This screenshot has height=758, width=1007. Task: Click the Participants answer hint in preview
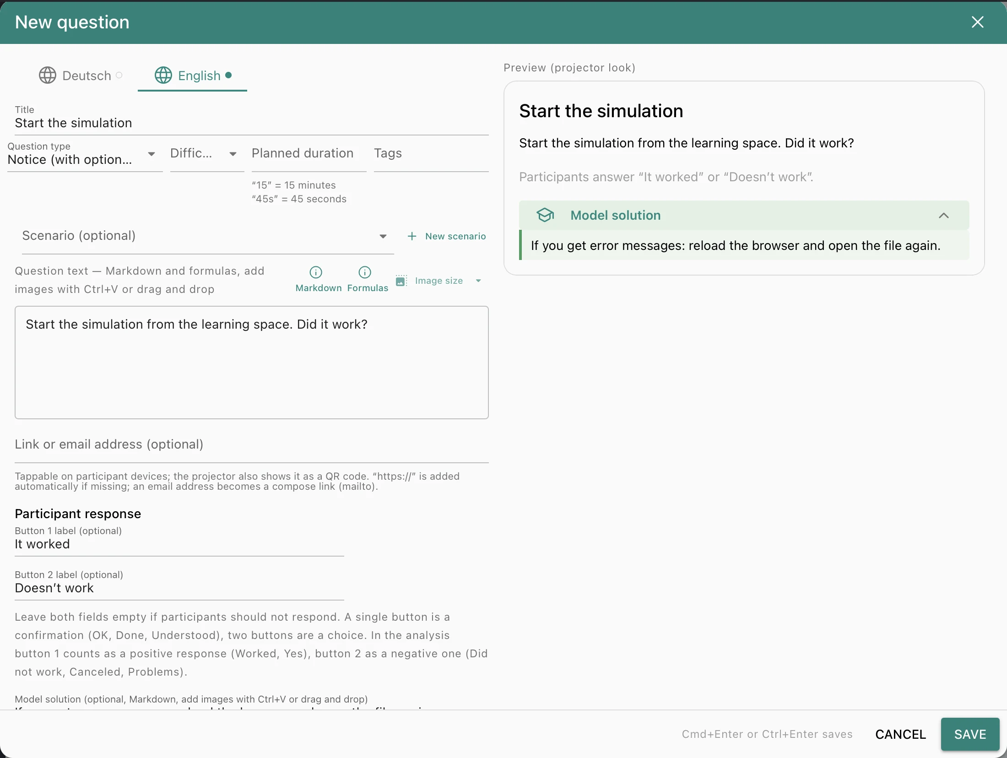coord(666,177)
